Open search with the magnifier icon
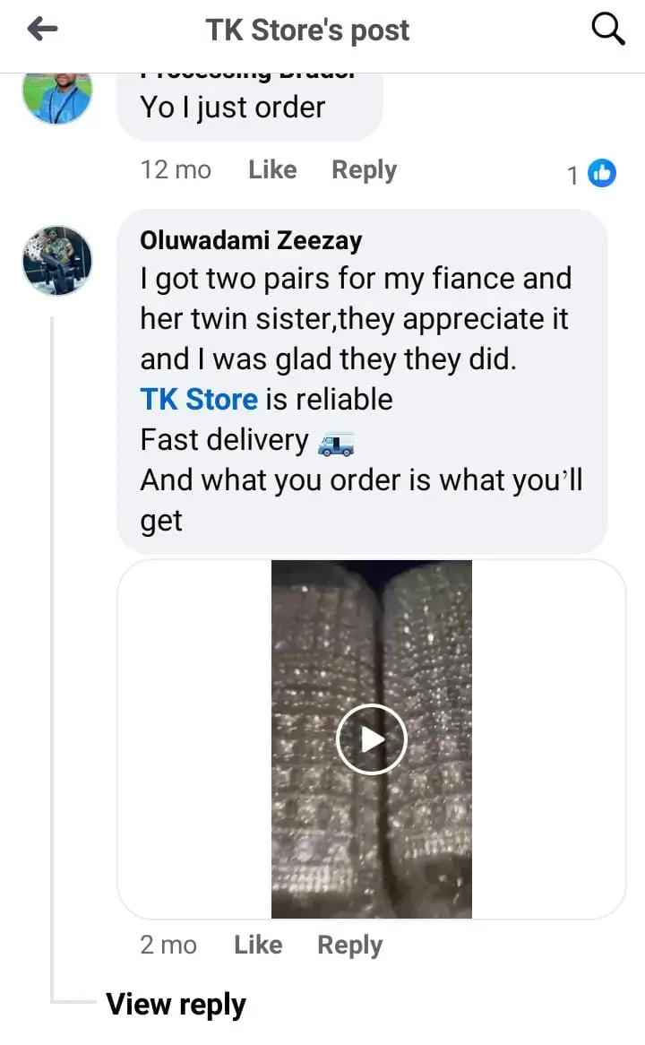 tap(609, 30)
